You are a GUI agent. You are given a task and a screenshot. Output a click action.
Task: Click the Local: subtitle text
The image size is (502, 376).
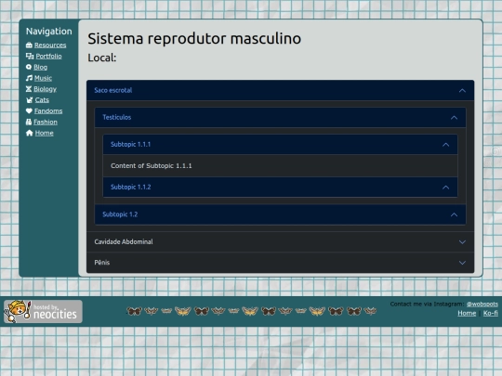click(x=102, y=58)
